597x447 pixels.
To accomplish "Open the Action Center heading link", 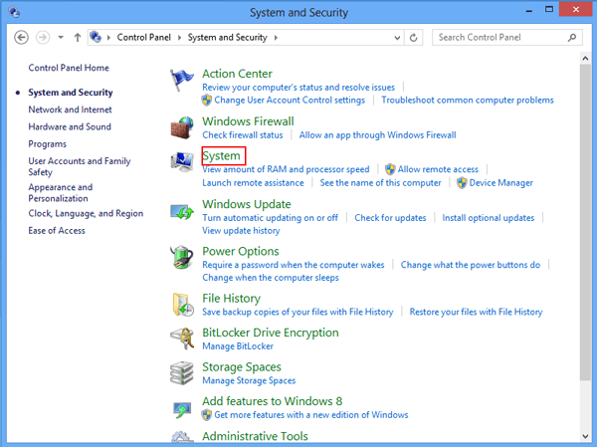I will [237, 74].
